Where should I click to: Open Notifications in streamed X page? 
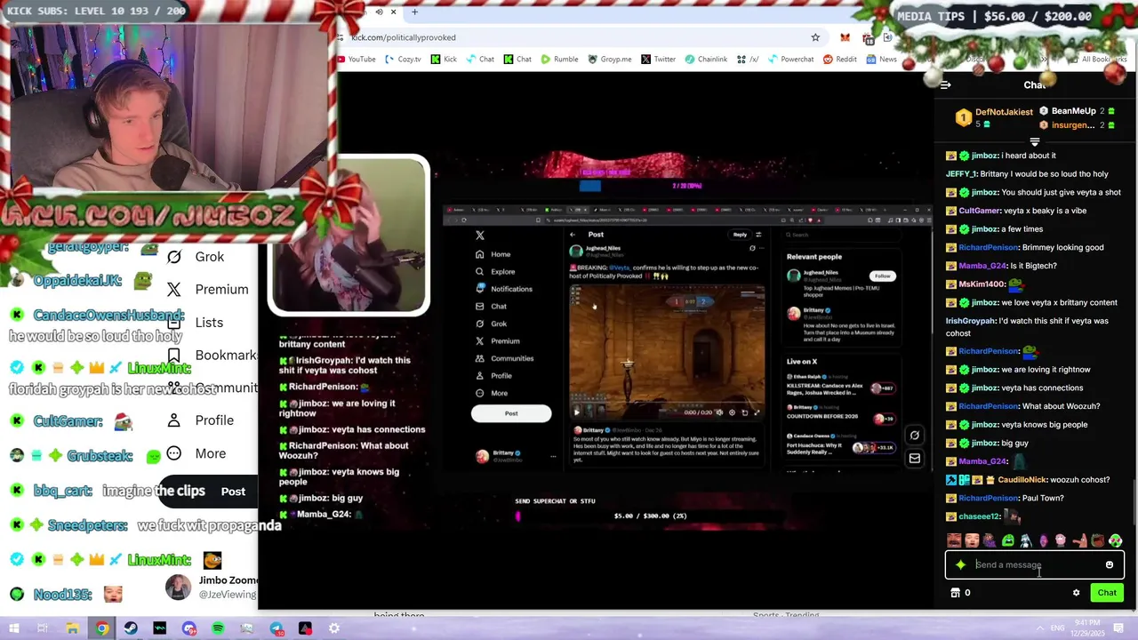click(x=504, y=289)
